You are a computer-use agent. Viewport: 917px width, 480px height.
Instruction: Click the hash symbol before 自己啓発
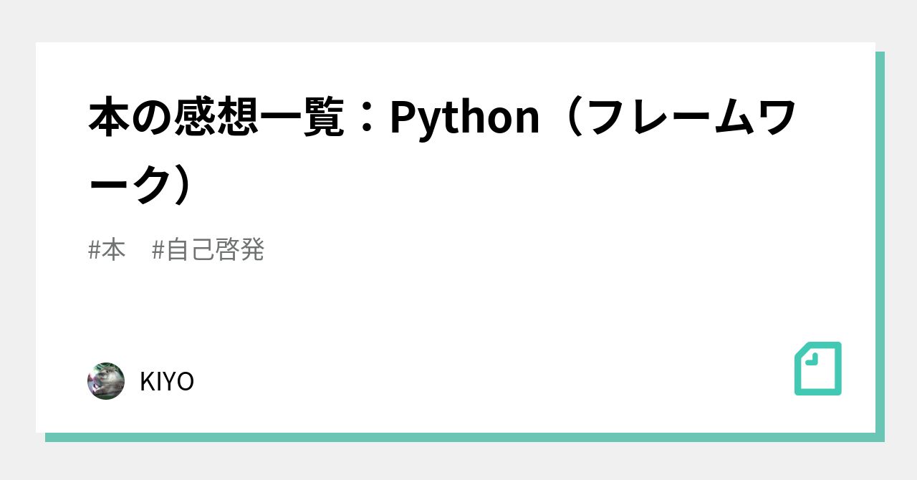point(159,250)
